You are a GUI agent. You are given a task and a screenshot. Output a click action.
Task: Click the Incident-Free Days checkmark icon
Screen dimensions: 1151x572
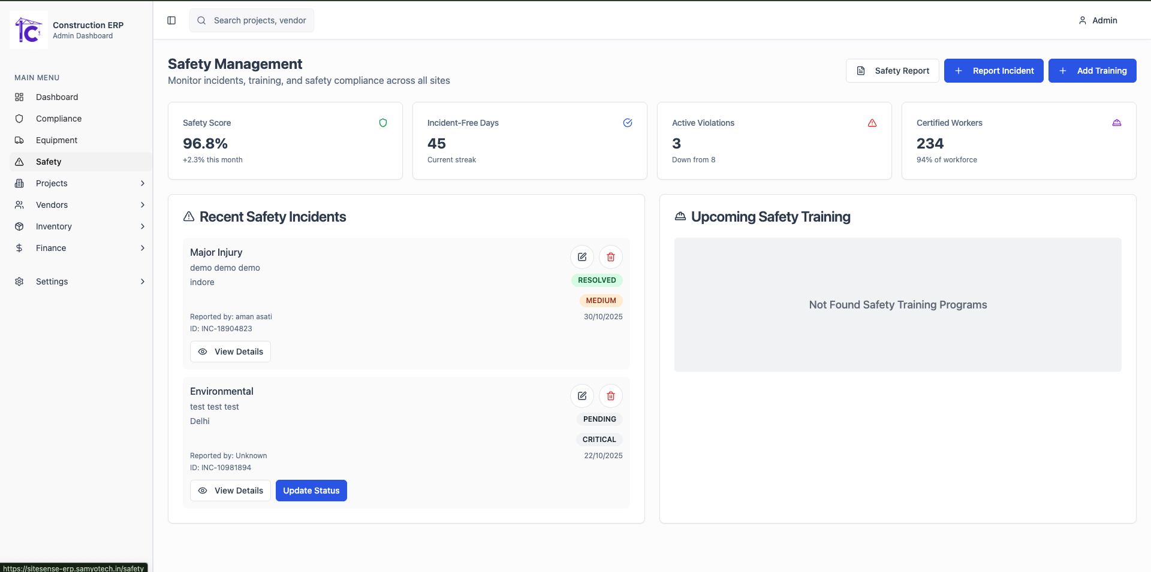click(628, 123)
